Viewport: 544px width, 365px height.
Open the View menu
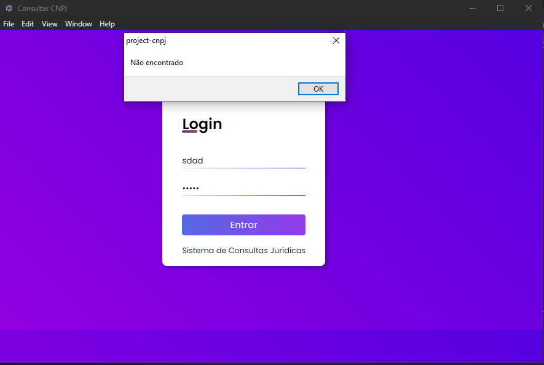(50, 24)
